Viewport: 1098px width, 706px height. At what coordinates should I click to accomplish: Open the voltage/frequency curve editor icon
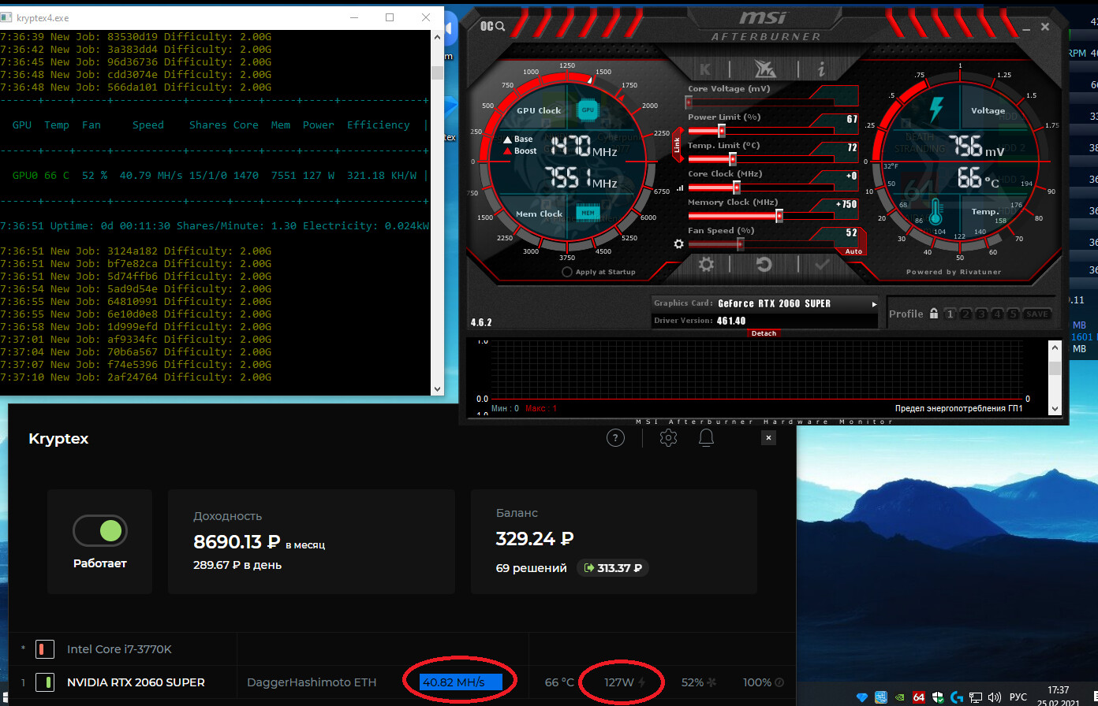(x=680, y=188)
